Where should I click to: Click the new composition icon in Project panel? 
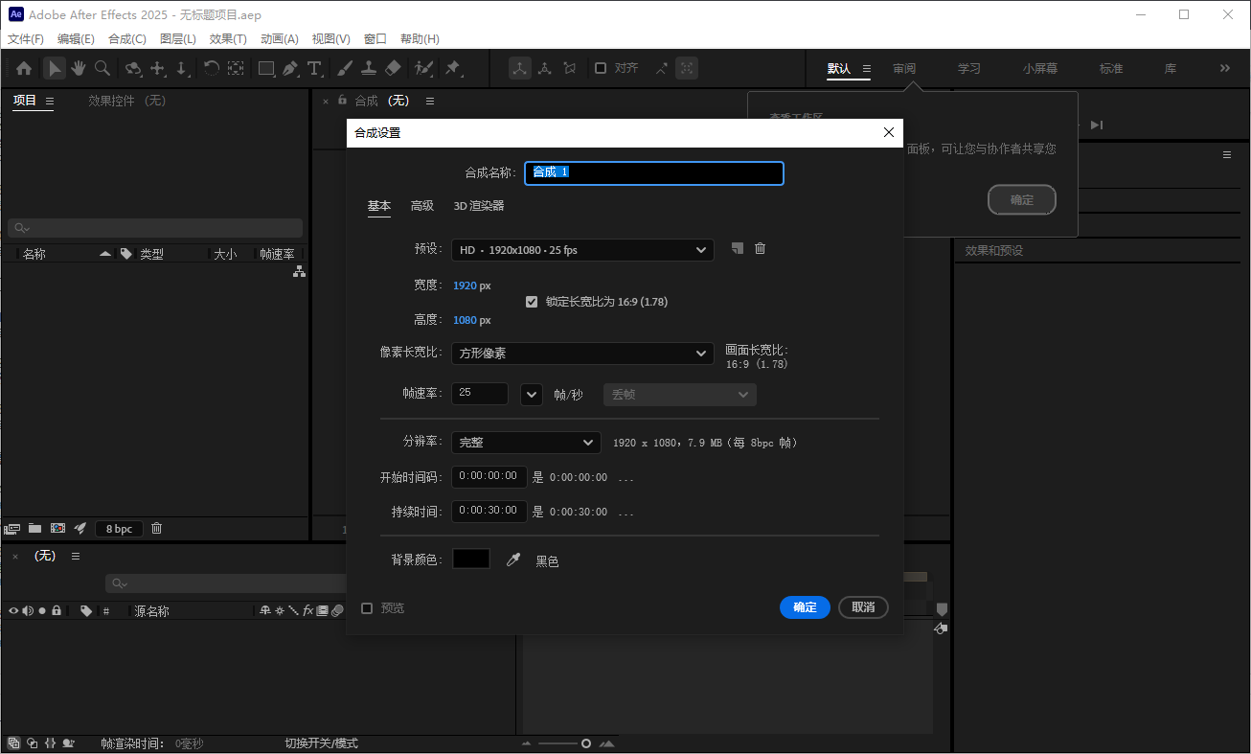pos(57,528)
